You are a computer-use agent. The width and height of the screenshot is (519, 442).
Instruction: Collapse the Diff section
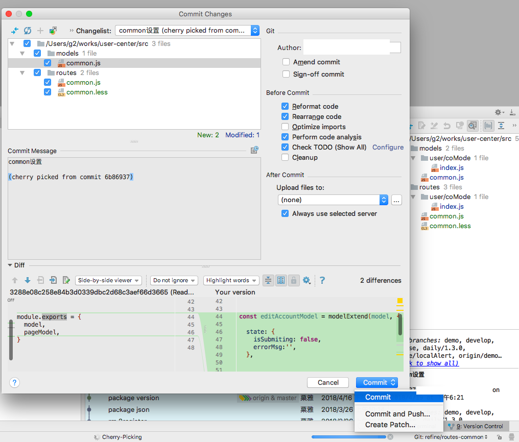click(10, 265)
